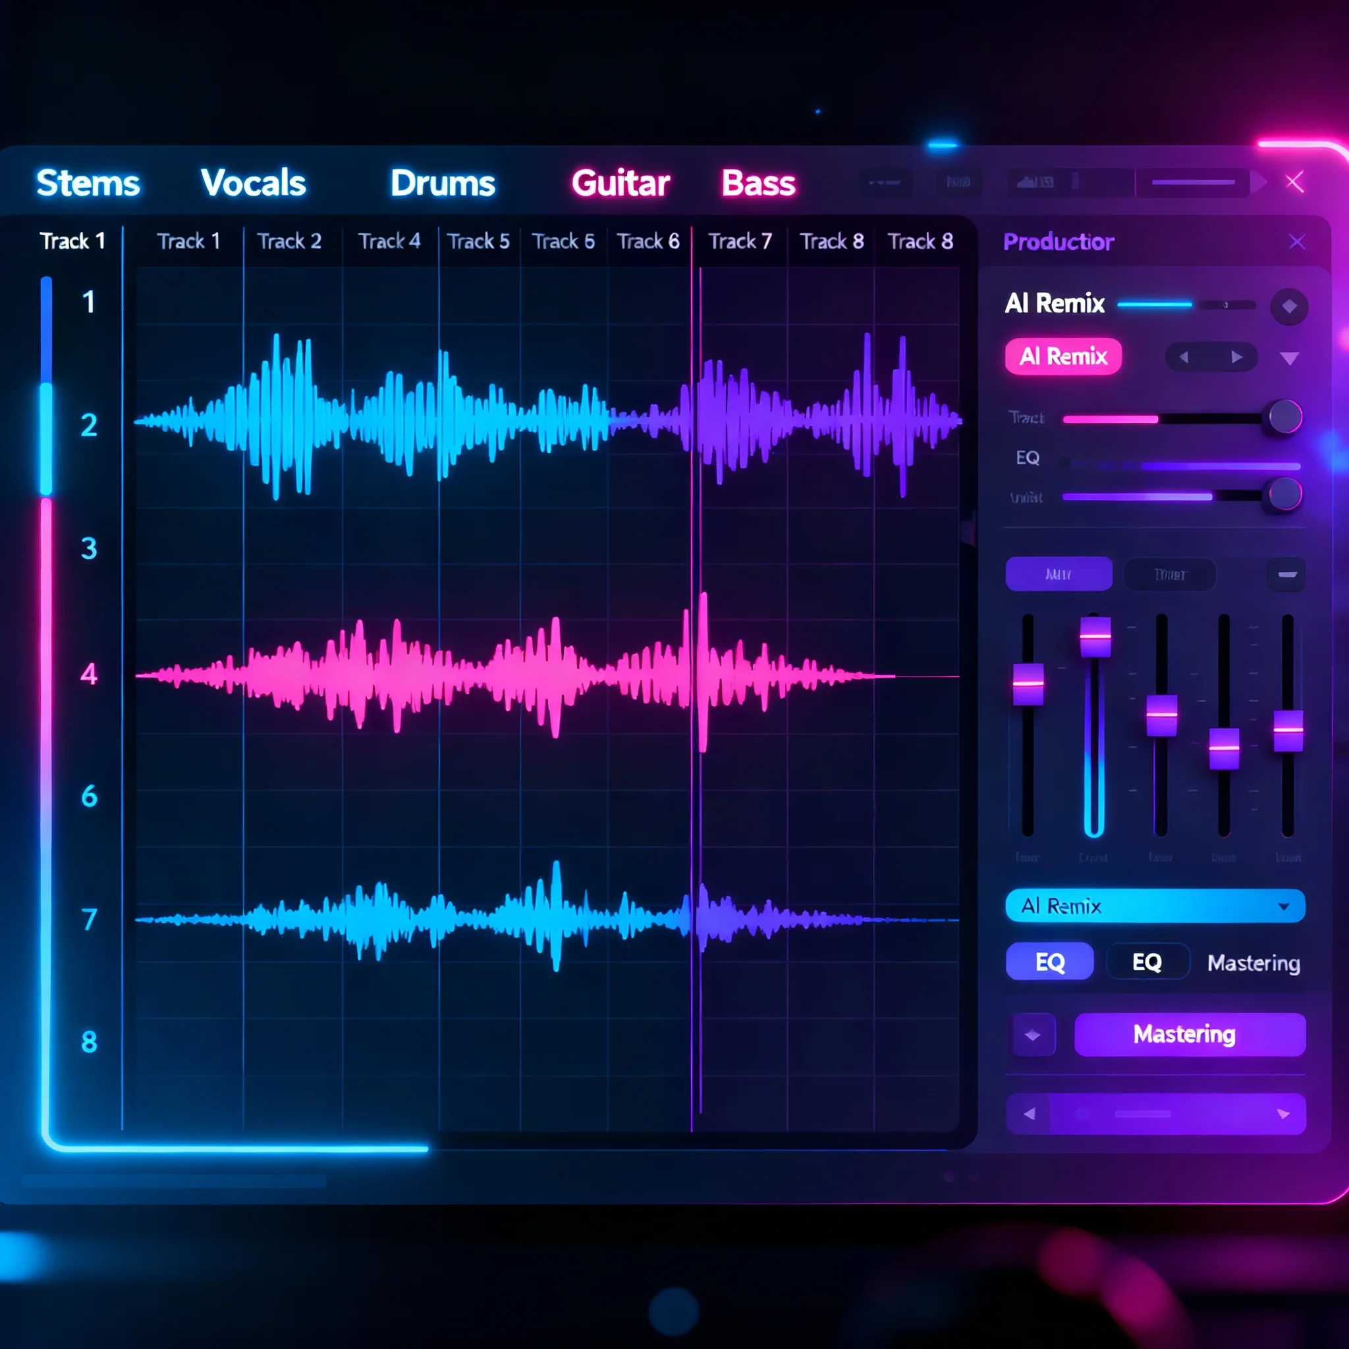
Task: Open the blue AI Remix dropdown
Action: pyautogui.click(x=1155, y=906)
